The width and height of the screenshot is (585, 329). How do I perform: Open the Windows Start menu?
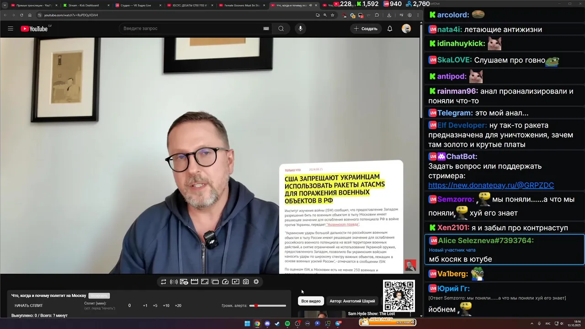247,324
